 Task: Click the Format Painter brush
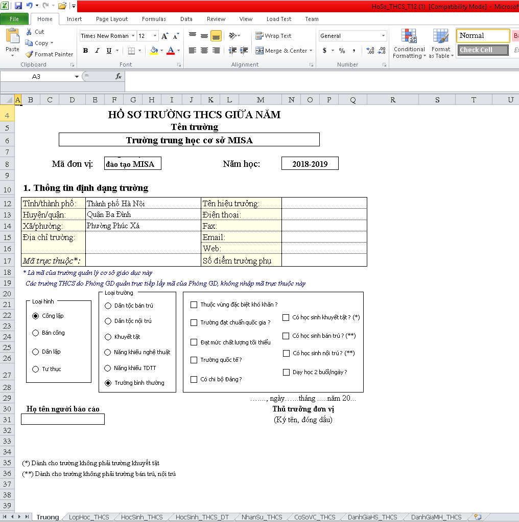click(29, 54)
